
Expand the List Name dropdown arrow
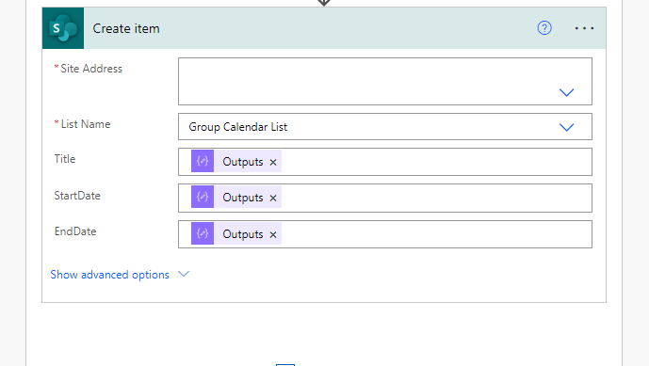coord(566,127)
